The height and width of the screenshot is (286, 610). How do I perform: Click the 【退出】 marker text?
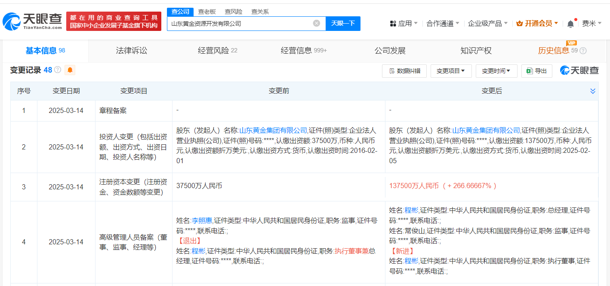click(x=189, y=241)
